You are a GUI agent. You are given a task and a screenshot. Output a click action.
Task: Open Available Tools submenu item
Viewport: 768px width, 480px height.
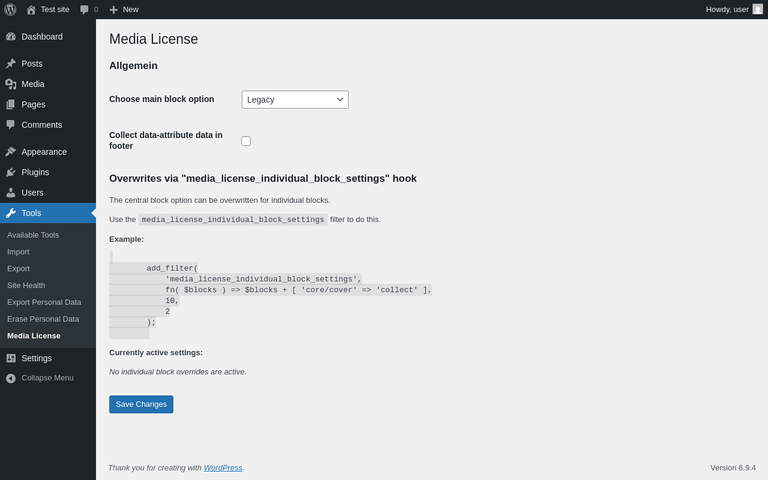point(33,235)
